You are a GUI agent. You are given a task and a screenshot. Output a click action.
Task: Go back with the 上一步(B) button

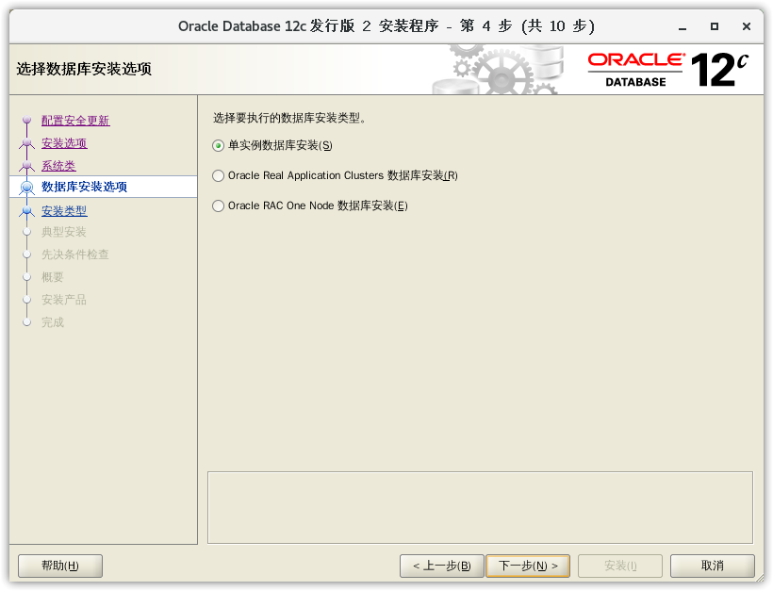point(441,566)
